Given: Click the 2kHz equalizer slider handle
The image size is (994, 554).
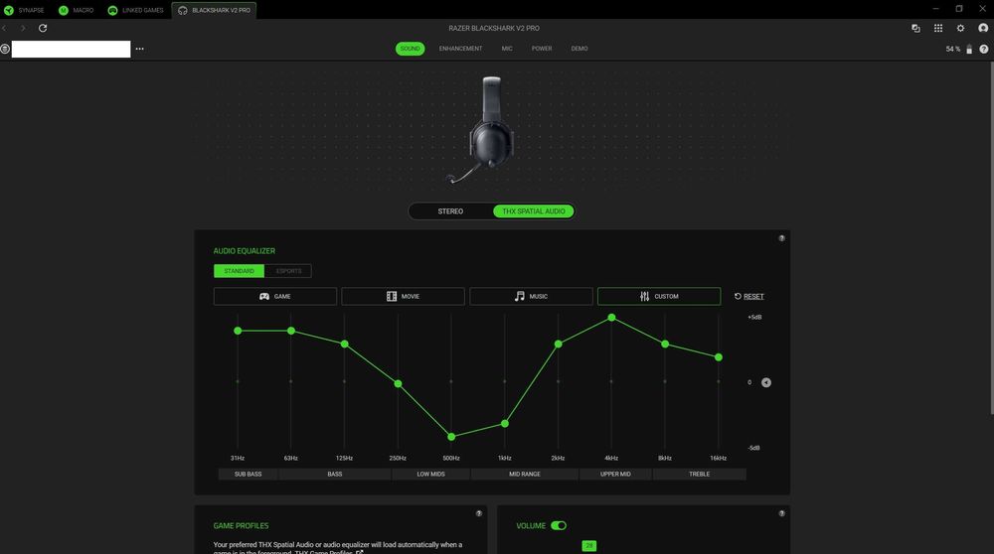Looking at the screenshot, I should click(x=558, y=344).
